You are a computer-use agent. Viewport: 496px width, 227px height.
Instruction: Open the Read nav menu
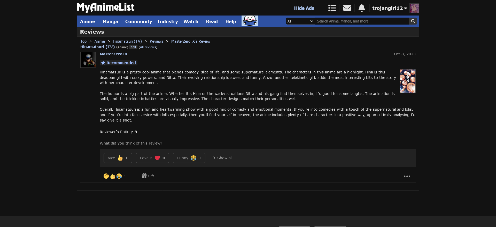click(x=212, y=21)
